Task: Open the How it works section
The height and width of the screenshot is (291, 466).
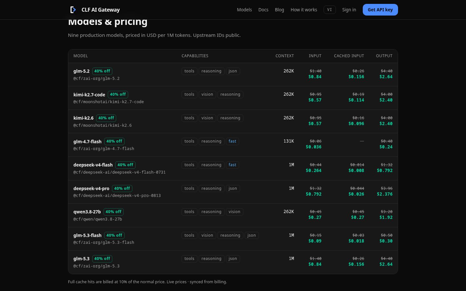Action: coord(304,10)
